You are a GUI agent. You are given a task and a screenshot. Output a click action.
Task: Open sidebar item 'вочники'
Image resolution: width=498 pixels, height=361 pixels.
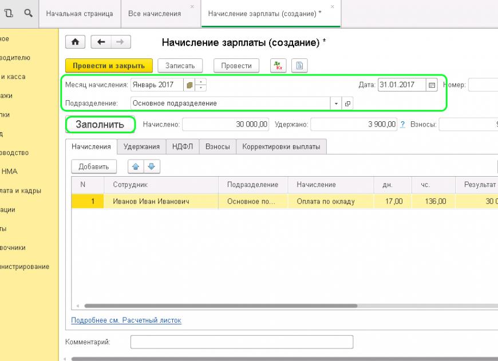pyautogui.click(x=13, y=248)
